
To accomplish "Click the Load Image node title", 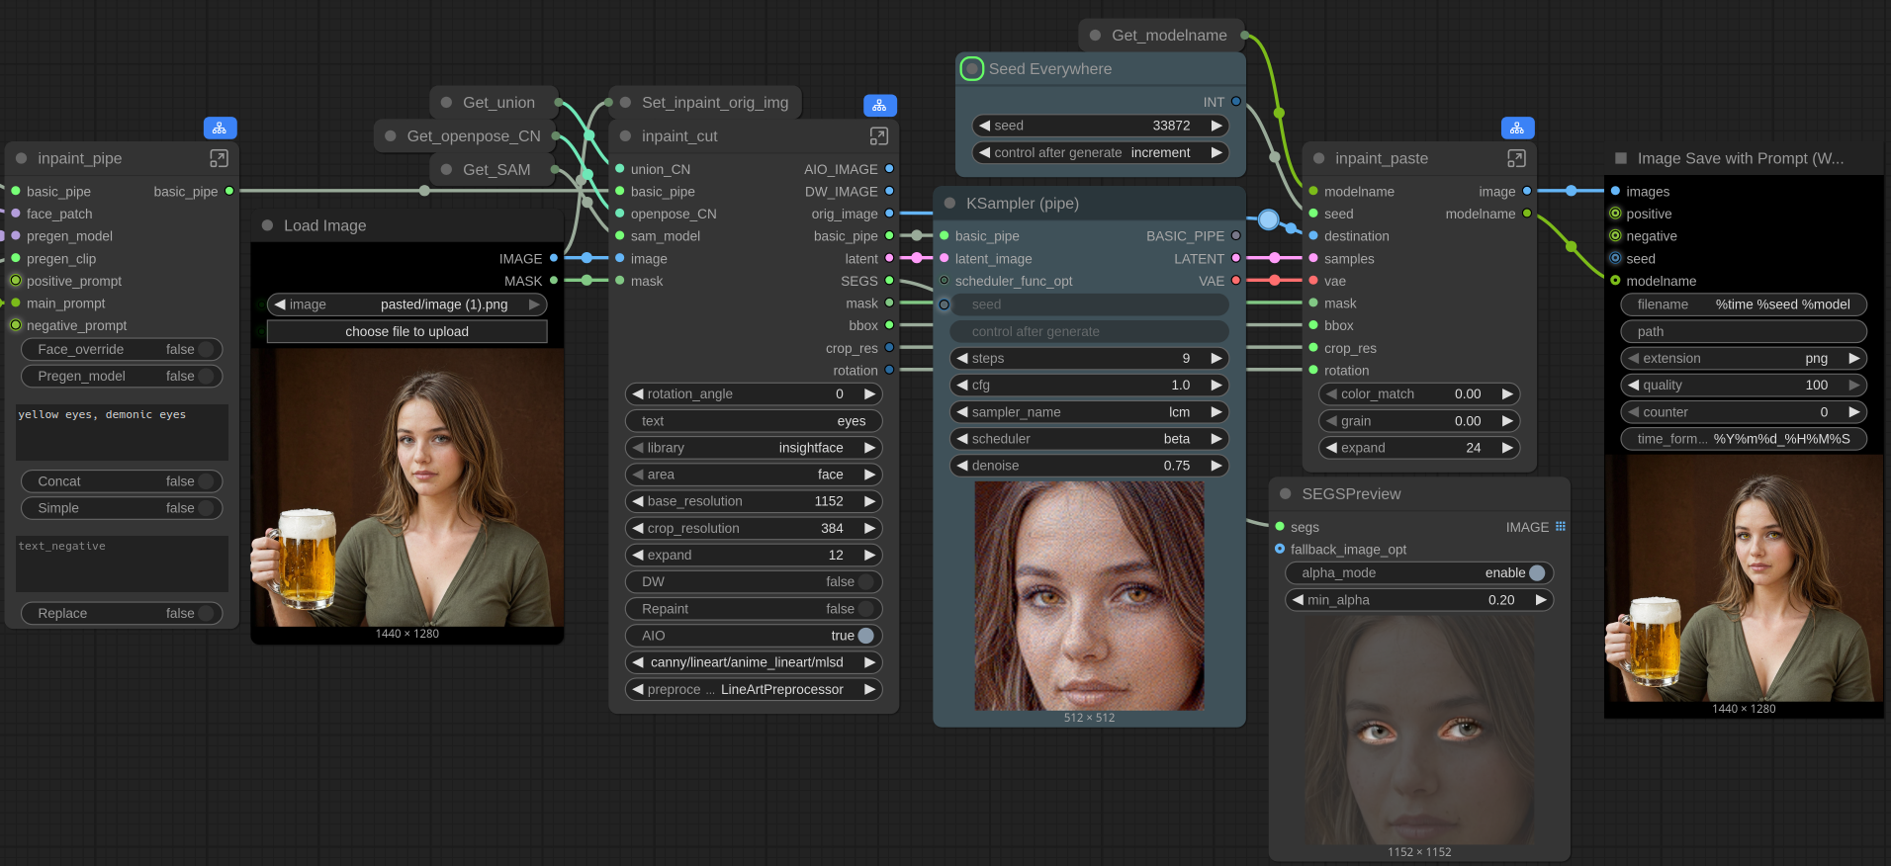I will click(x=324, y=225).
